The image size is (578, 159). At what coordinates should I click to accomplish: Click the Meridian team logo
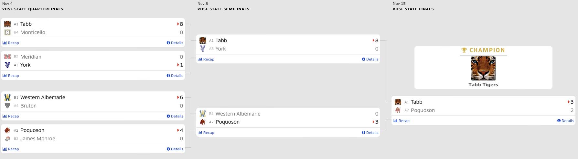(x=7, y=57)
